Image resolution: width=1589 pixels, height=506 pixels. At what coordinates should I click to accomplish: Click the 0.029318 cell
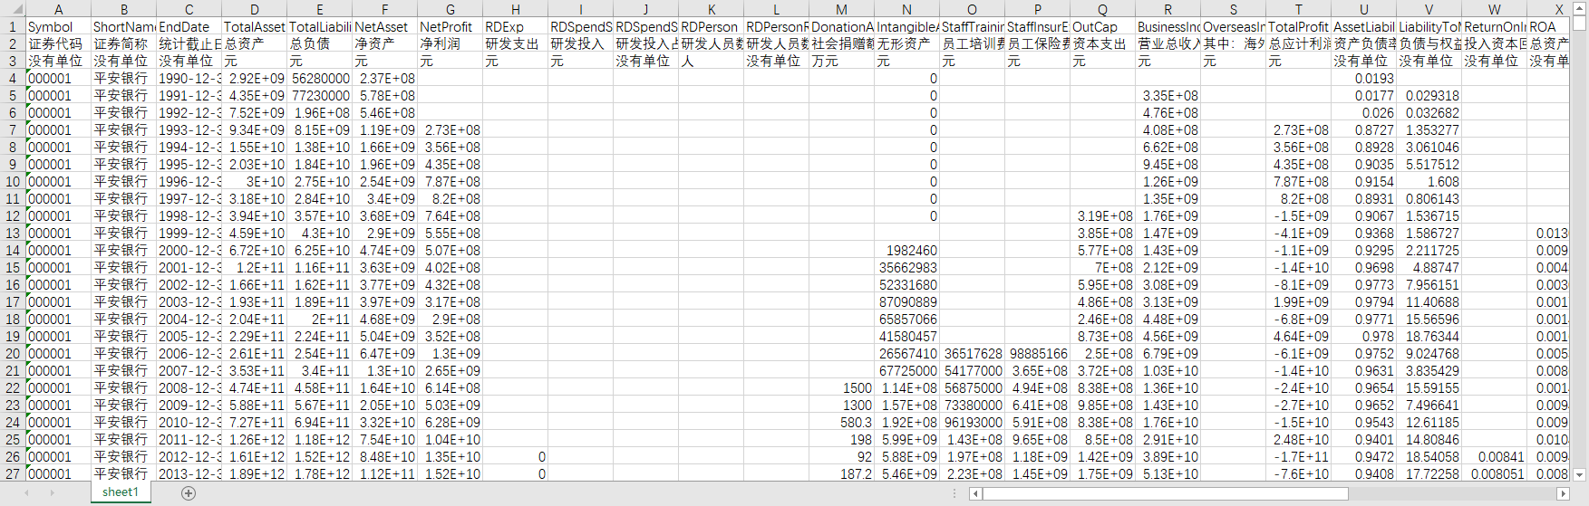(x=1429, y=96)
